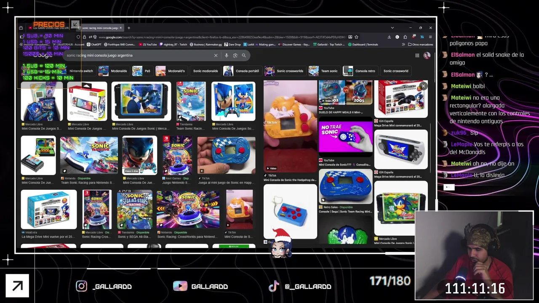
Task: Open Google Lens image search icon
Action: 235,55
